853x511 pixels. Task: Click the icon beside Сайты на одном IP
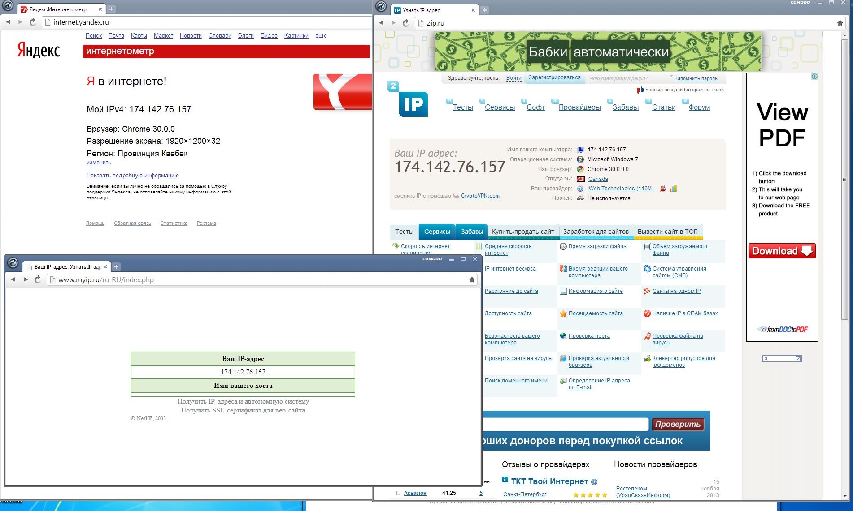click(647, 291)
